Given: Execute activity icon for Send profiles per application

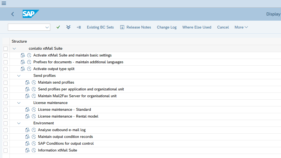Looking at the screenshot, I should (34, 89).
